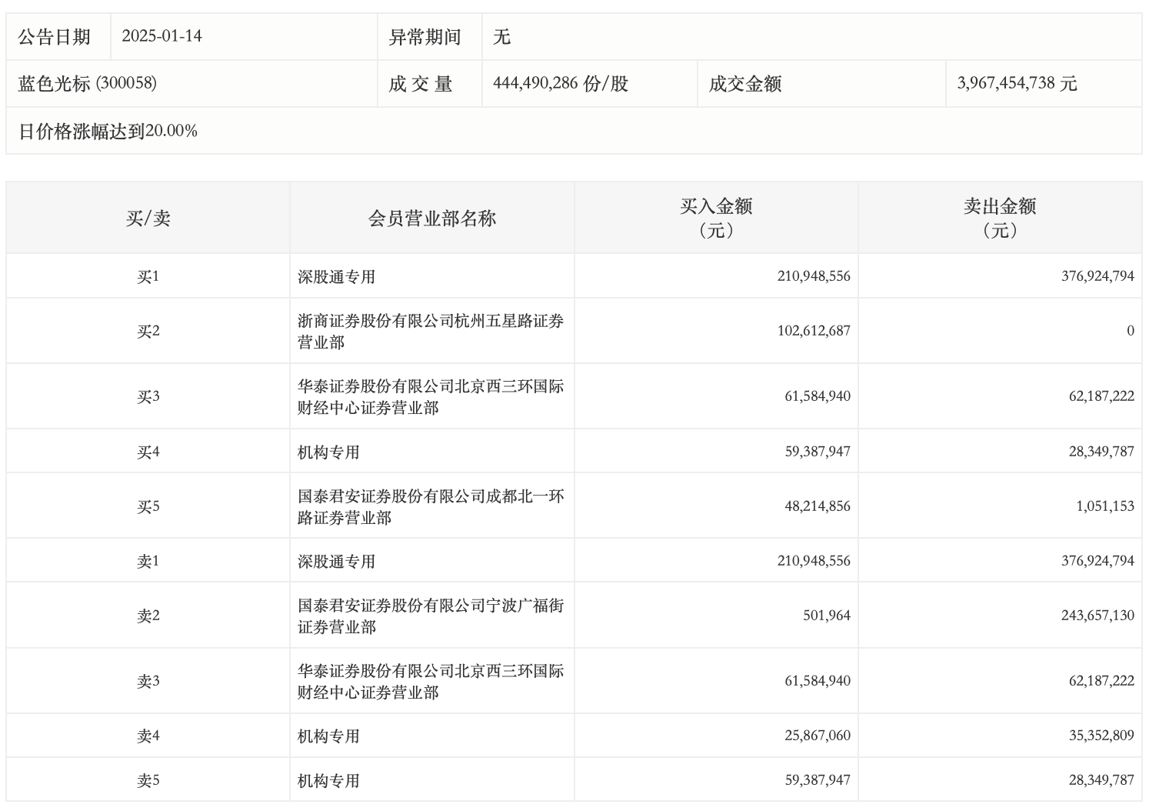The image size is (1149, 811).
Task: Select sell amount 35,352,809 in 卖4 row
Action: point(1101,736)
